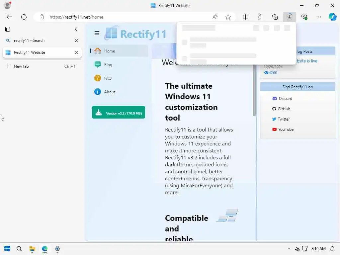Toggle the site hamburger menu
The height and width of the screenshot is (255, 340).
point(97,33)
